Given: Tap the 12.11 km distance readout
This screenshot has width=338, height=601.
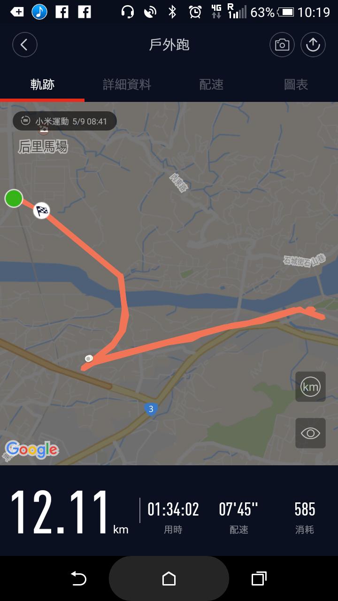Looking at the screenshot, I should tap(69, 513).
